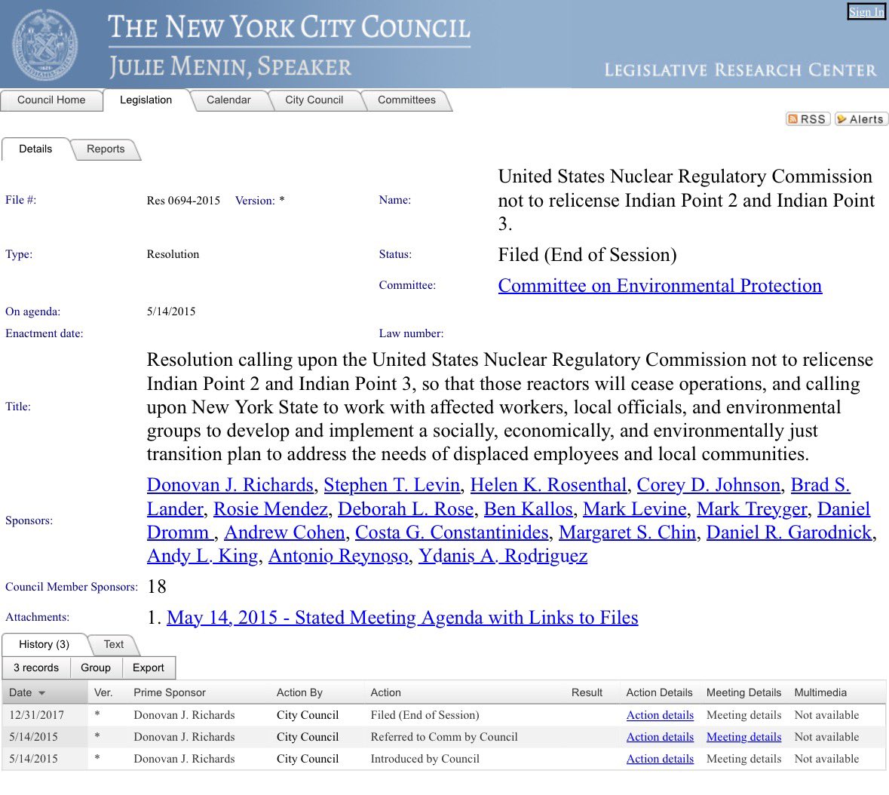Open the Export menu
The image size is (889, 795).
click(149, 668)
